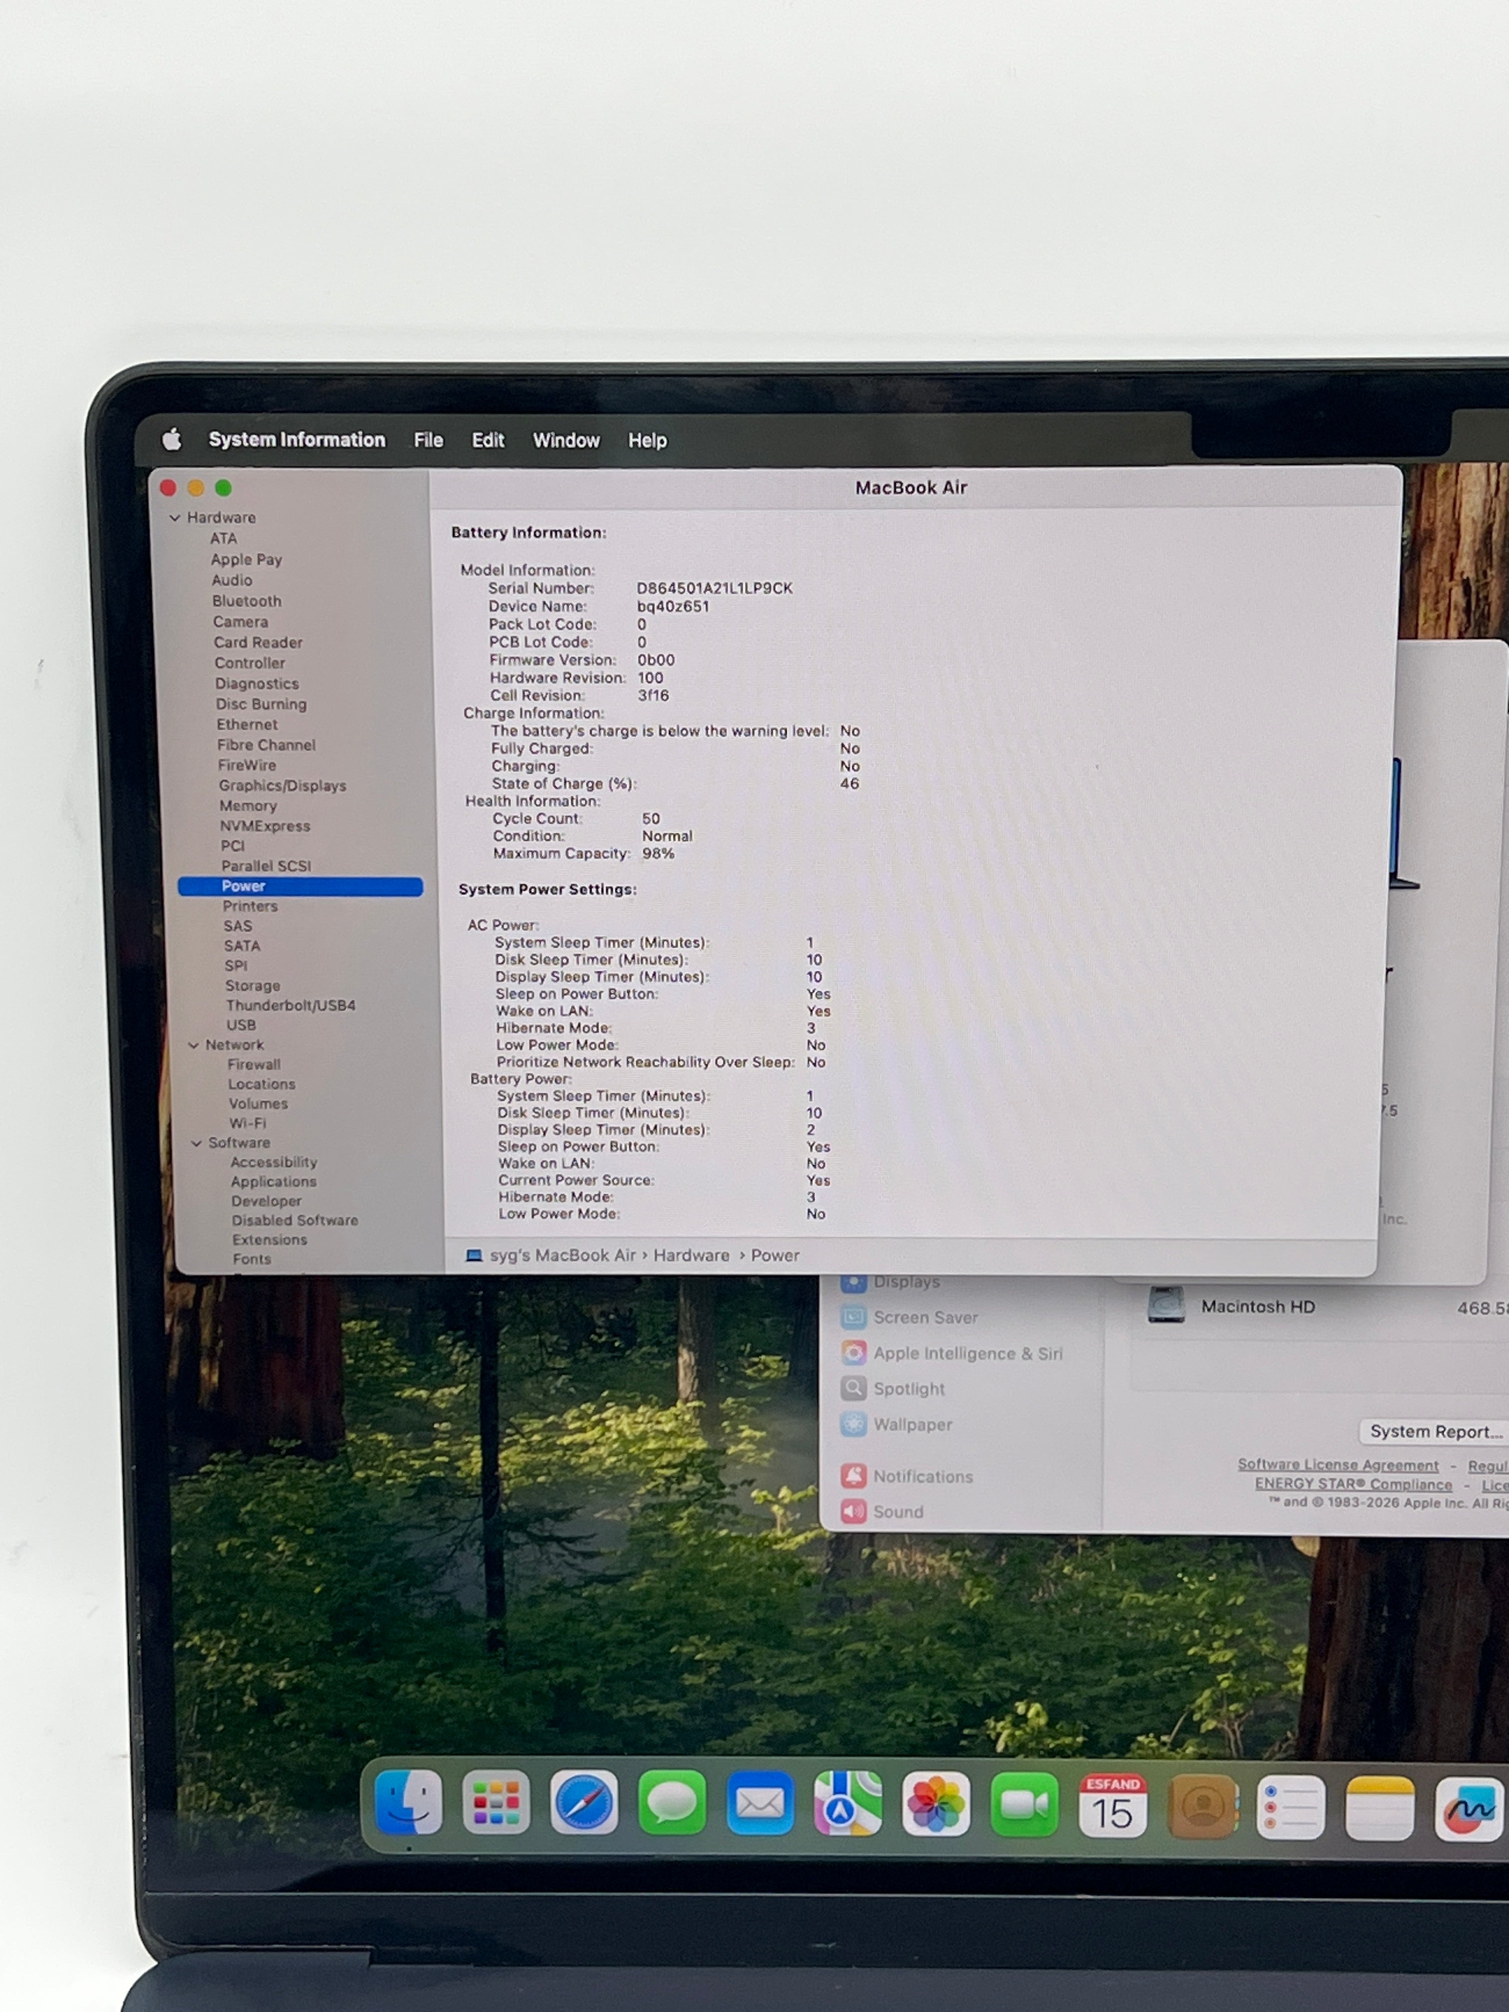This screenshot has width=1509, height=2012.
Task: Open the Mail app in the Dock
Action: point(759,1803)
